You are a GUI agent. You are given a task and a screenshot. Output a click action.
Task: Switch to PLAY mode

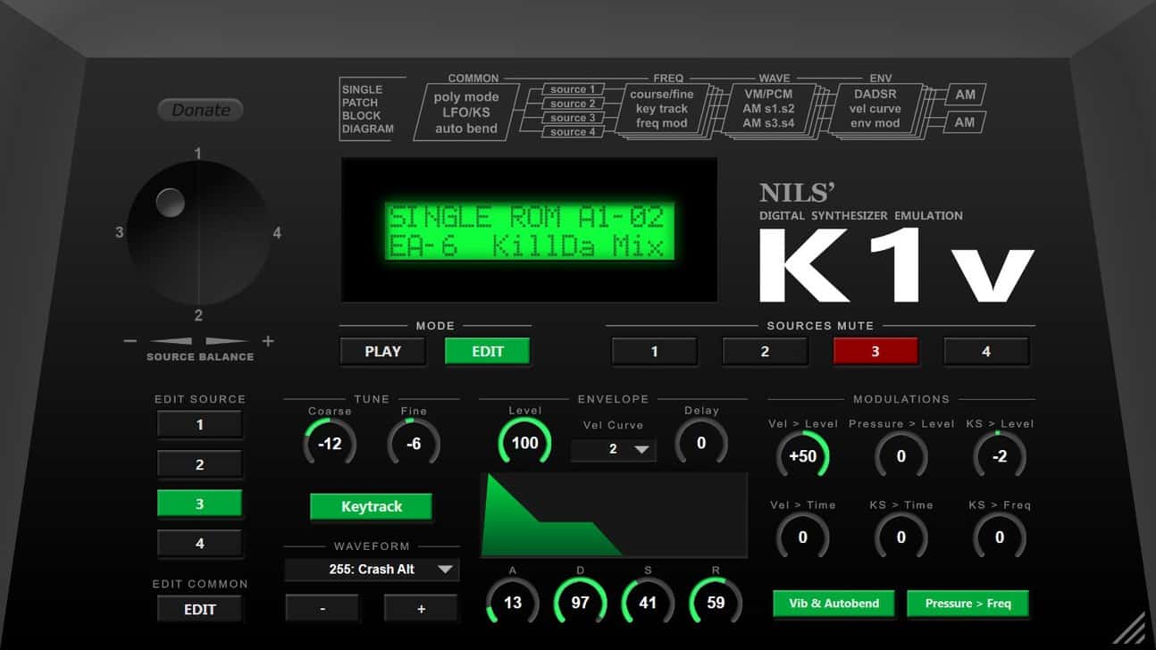coord(382,352)
